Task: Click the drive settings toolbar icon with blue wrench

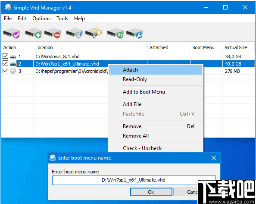Action: point(134,33)
